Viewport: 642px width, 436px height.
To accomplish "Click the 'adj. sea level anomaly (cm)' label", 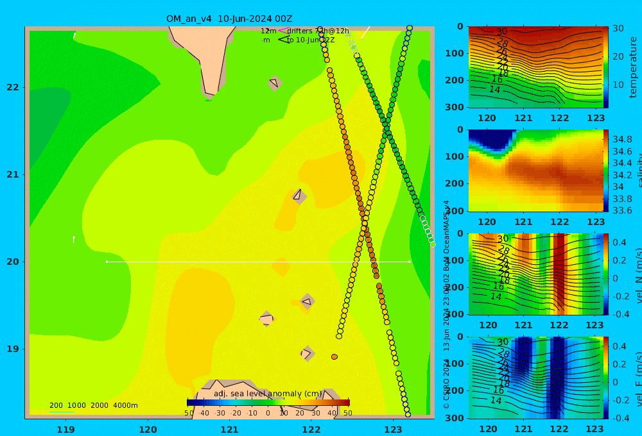I will coord(268,394).
